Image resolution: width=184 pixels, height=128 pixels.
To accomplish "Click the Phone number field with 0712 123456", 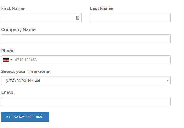I will tap(86, 60).
